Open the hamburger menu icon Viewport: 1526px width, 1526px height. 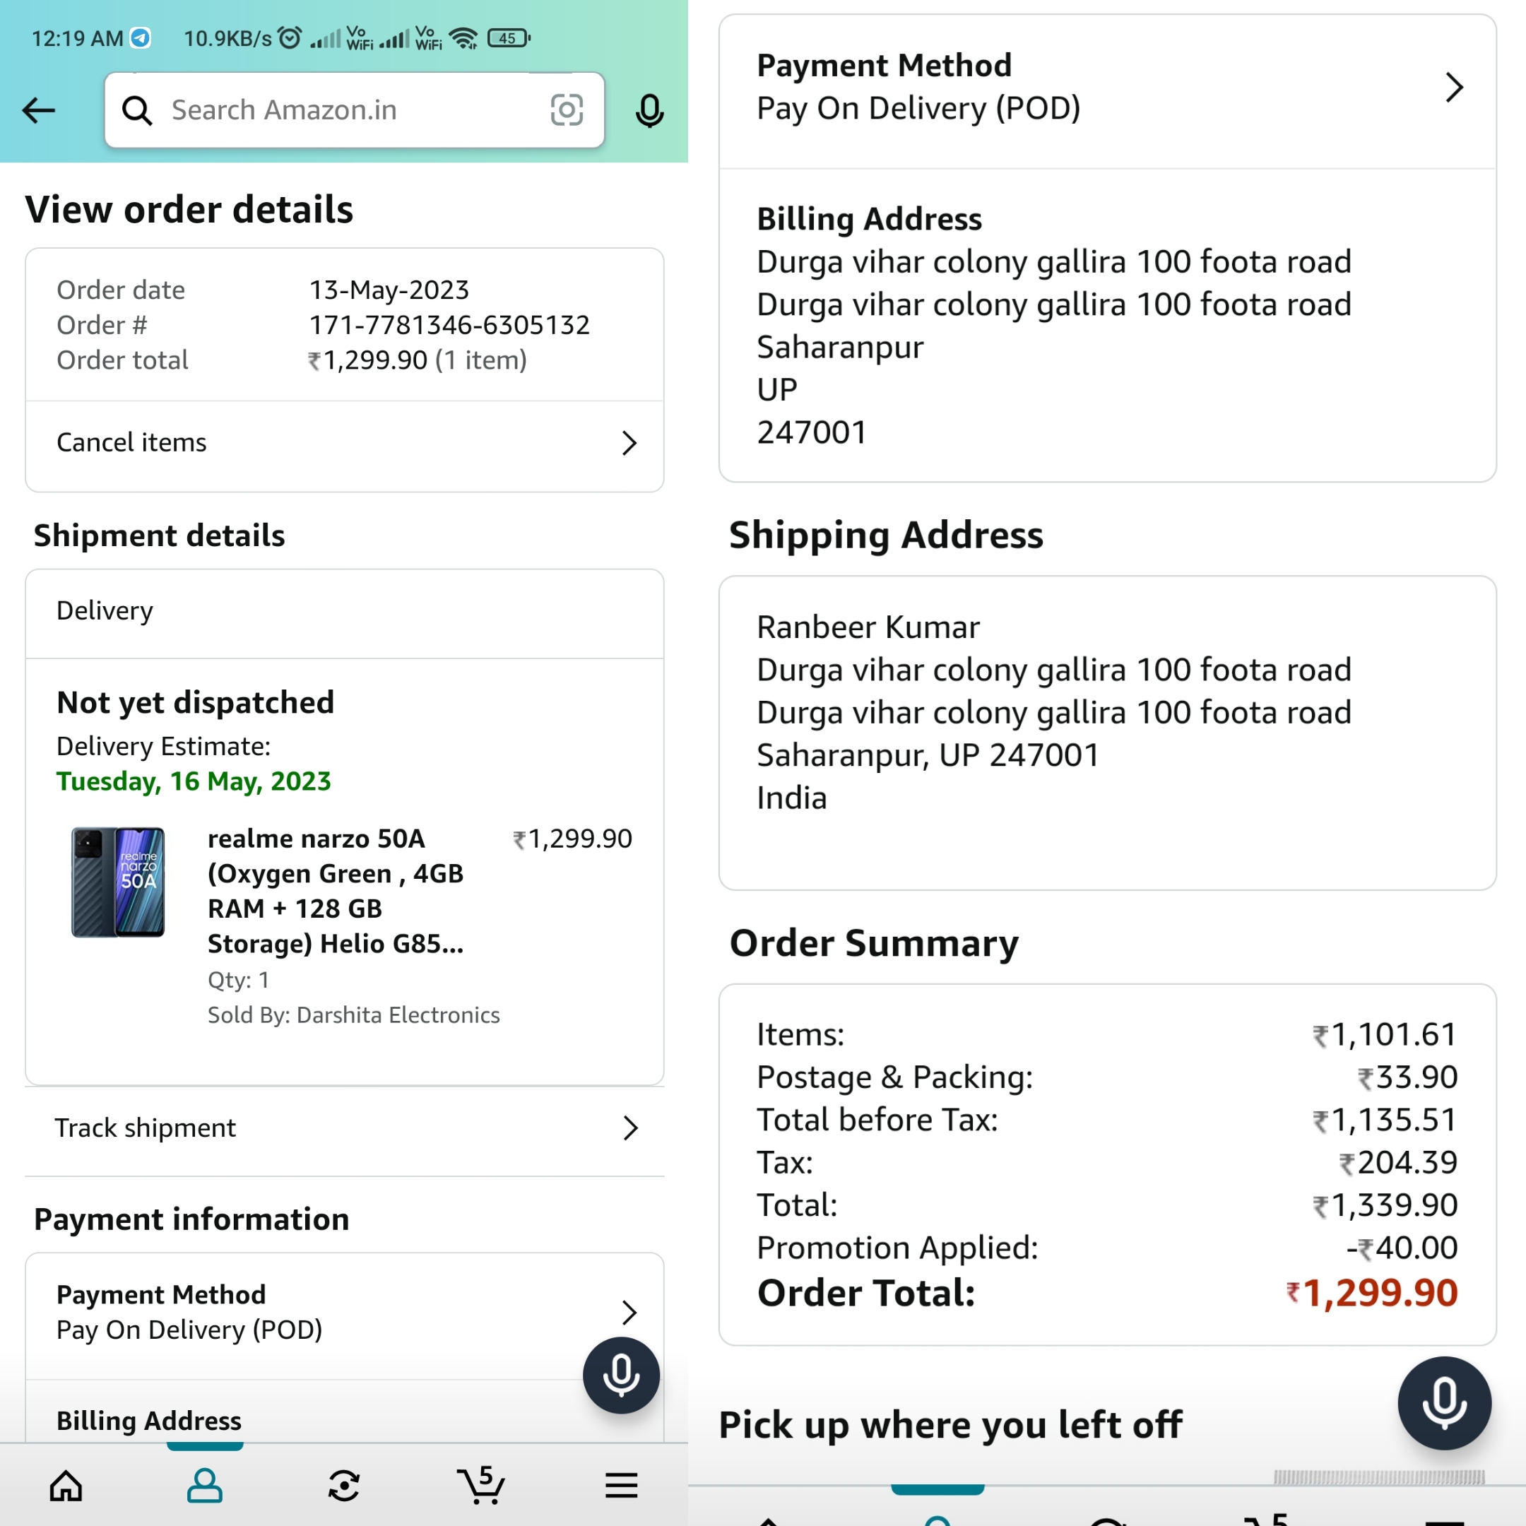click(x=621, y=1486)
